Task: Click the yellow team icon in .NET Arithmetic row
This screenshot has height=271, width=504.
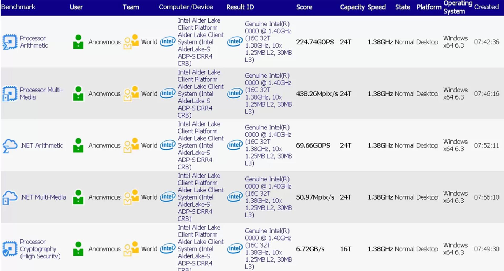Action: [131, 145]
